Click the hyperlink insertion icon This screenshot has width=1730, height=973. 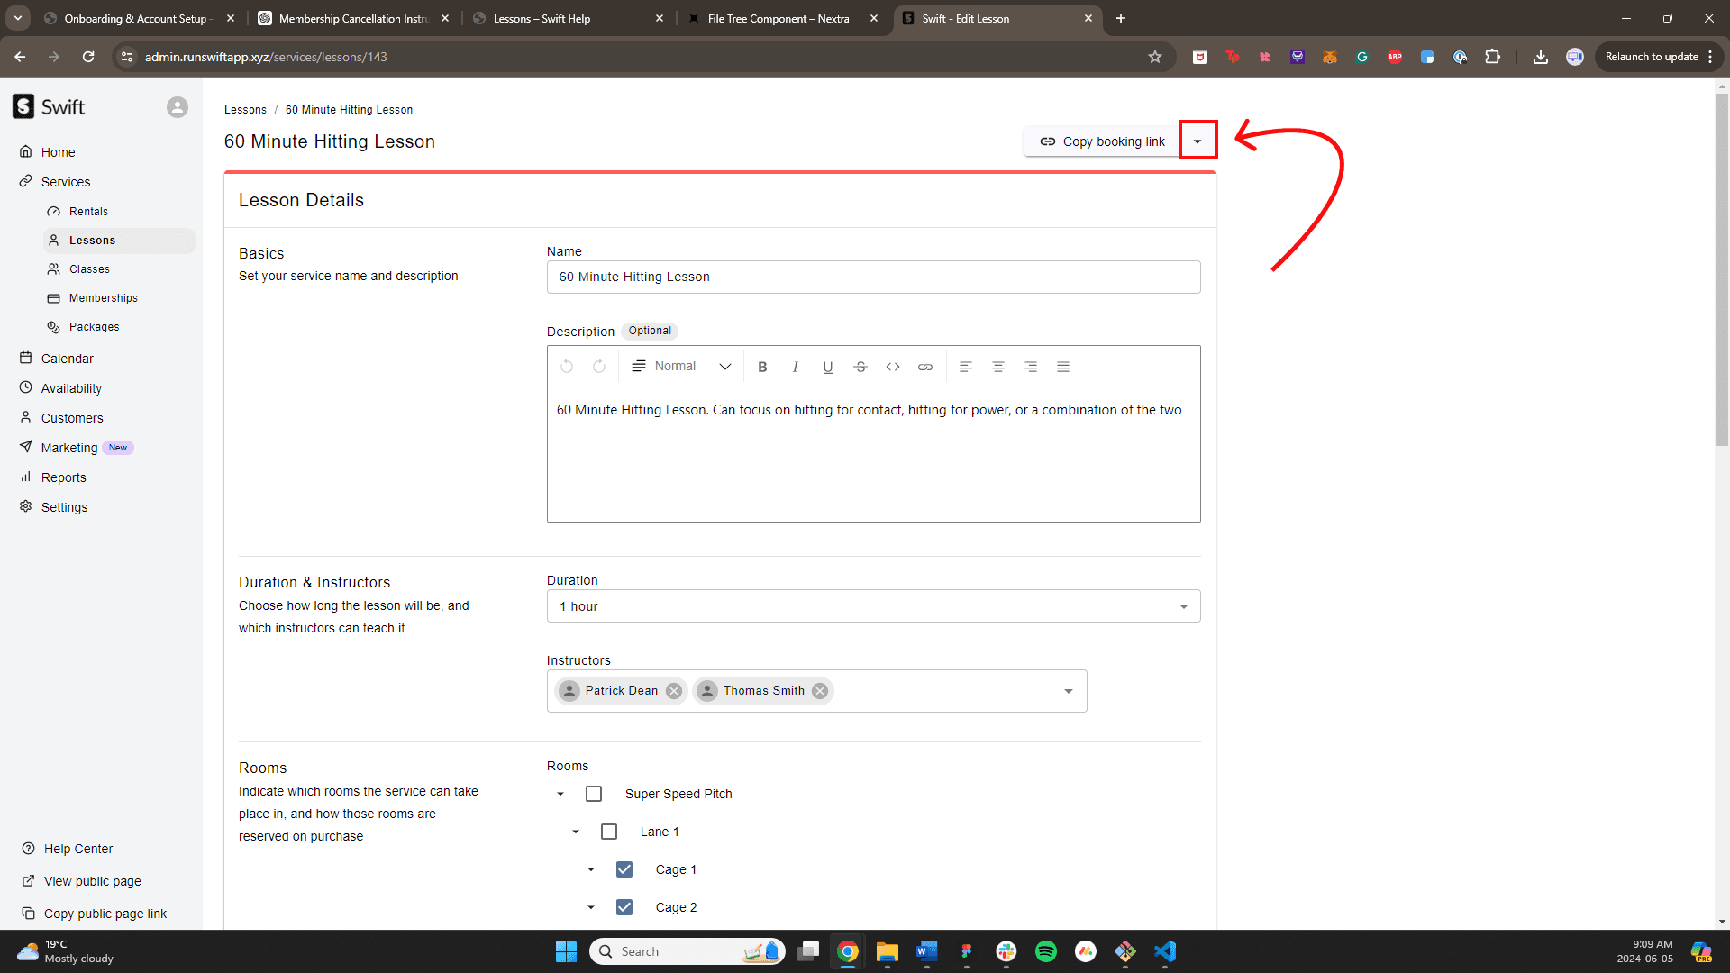pos(925,366)
